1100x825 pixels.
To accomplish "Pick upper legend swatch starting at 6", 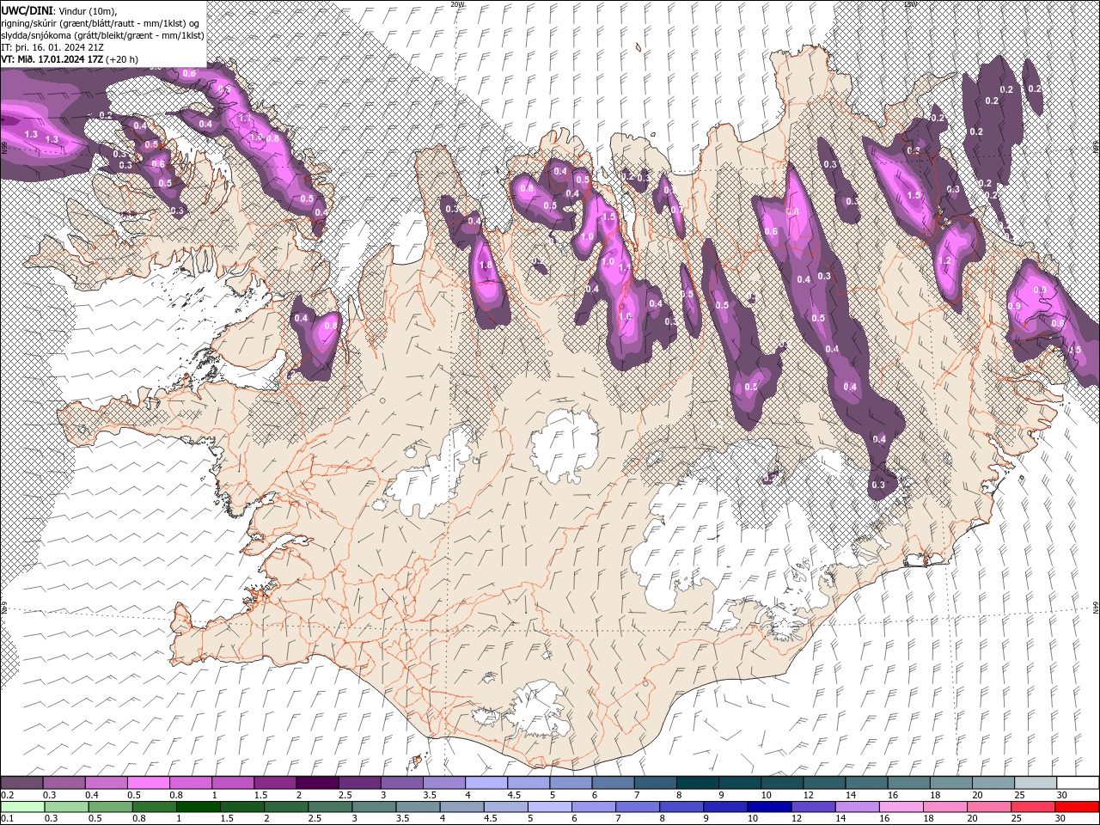I will tap(612, 783).
